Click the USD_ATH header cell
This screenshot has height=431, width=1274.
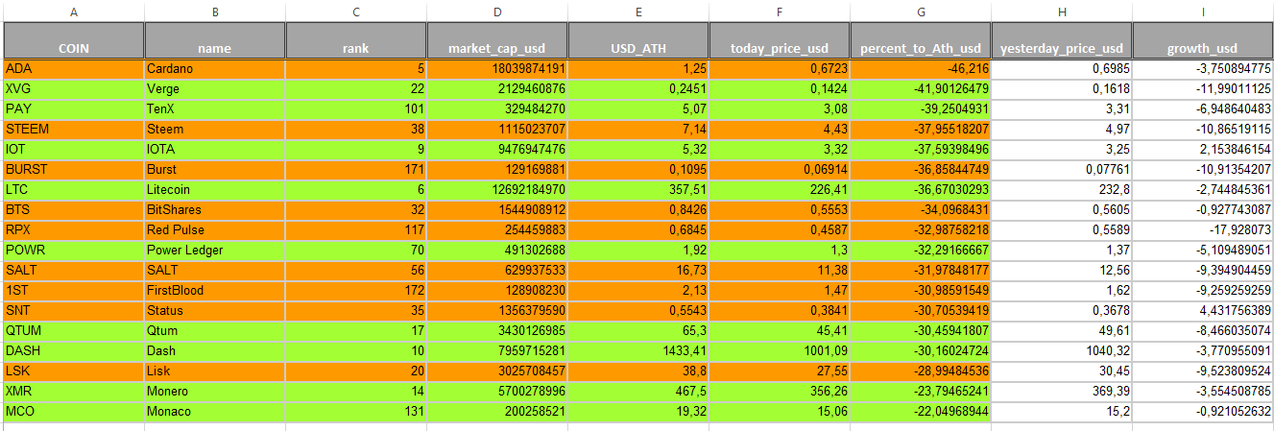pos(638,40)
